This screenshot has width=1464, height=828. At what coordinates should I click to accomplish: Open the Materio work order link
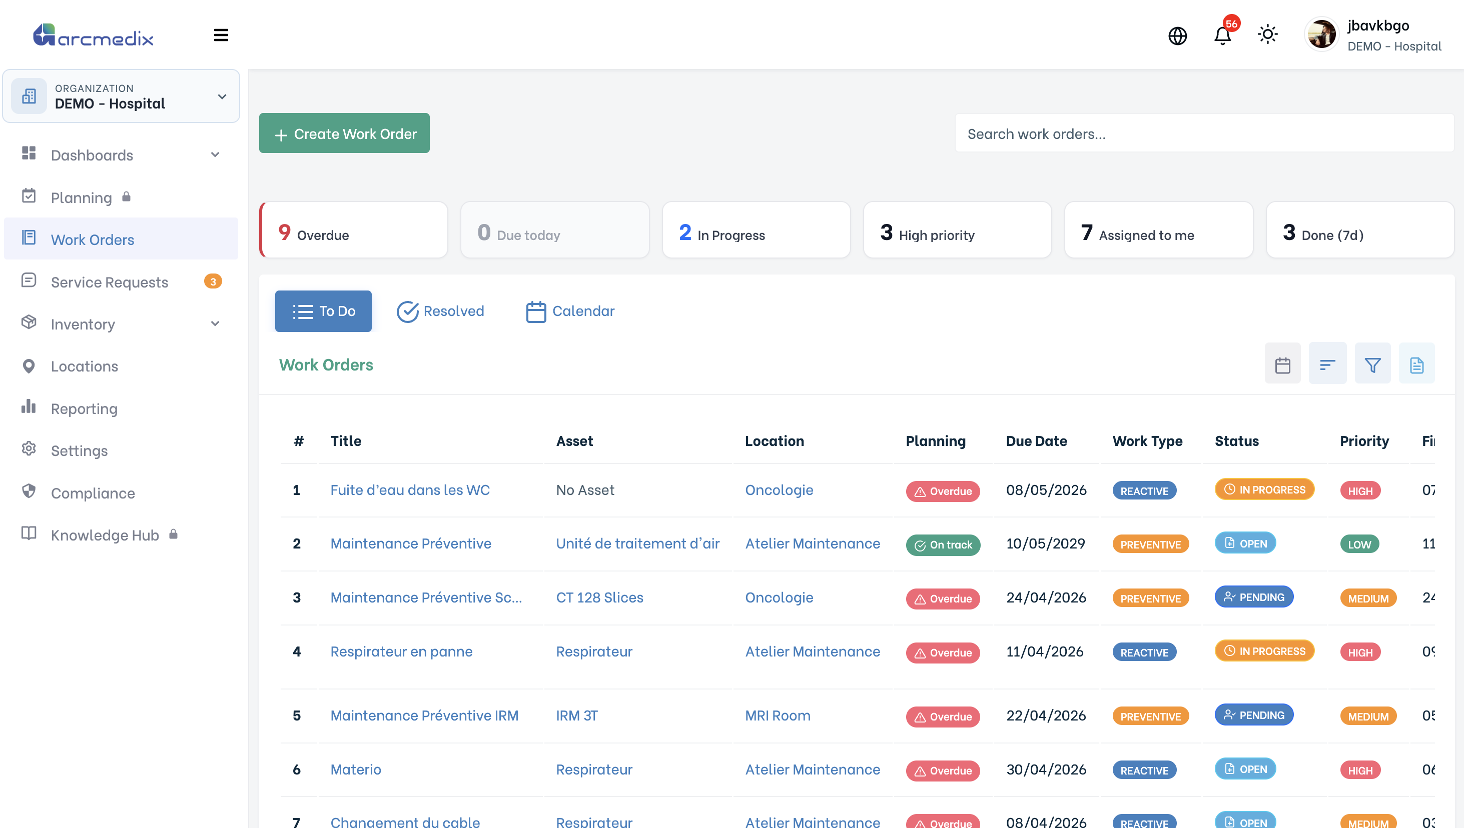[356, 769]
